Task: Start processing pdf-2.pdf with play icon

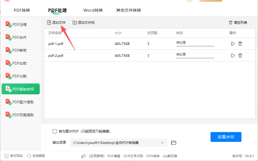Action: click(x=233, y=56)
